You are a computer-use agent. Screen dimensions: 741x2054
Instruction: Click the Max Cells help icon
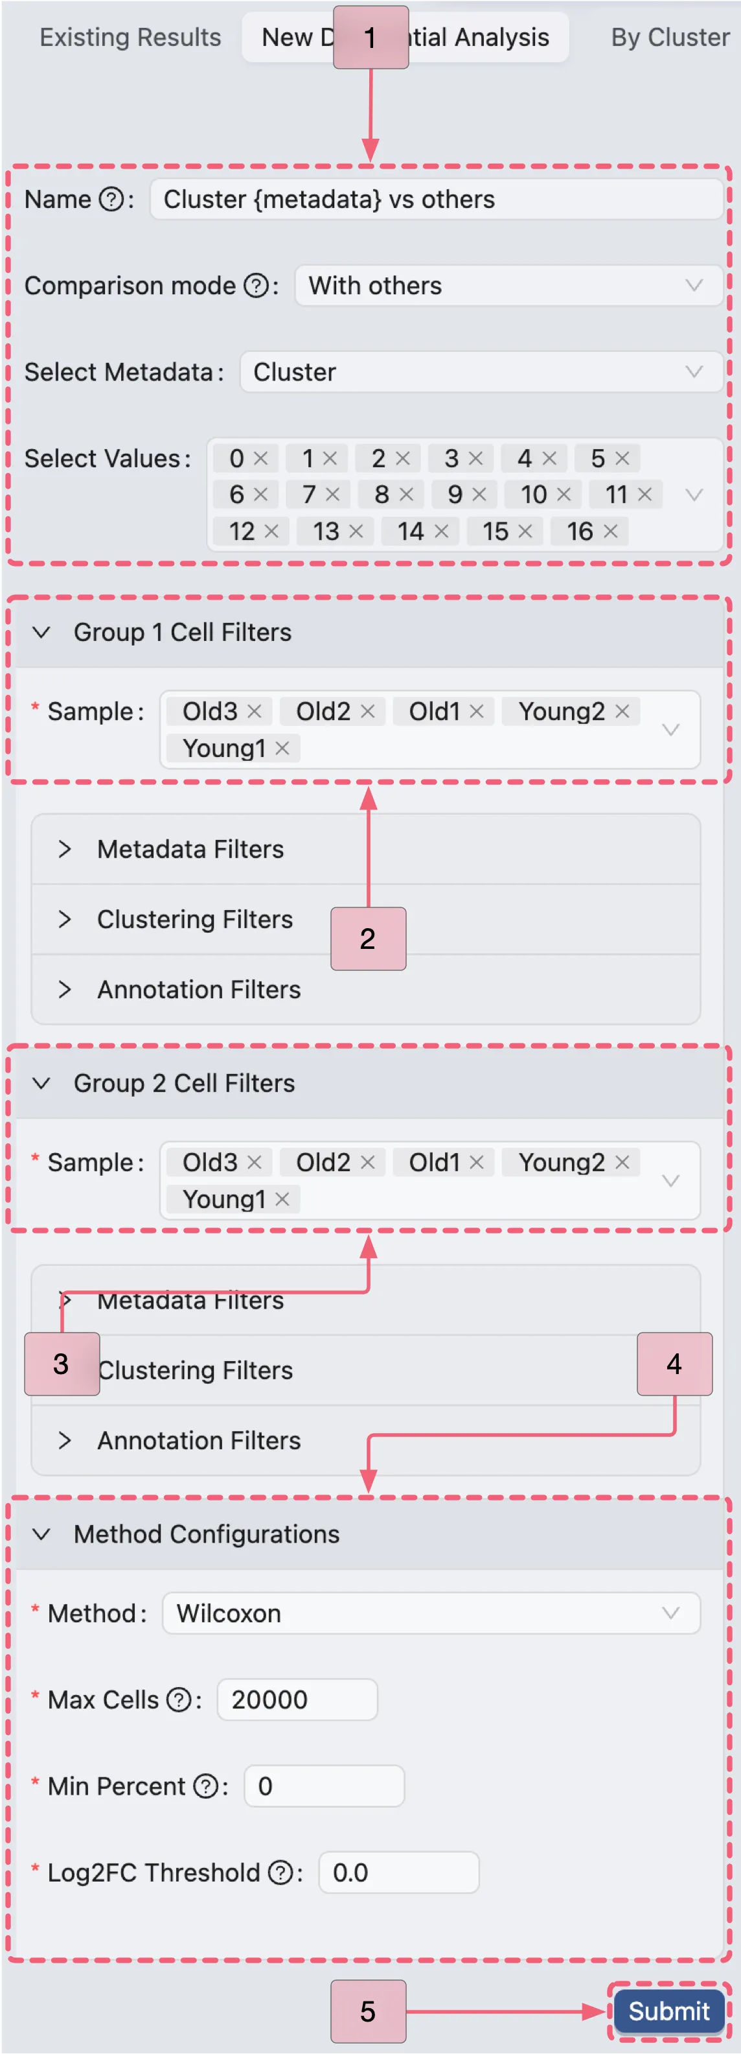tap(179, 1699)
